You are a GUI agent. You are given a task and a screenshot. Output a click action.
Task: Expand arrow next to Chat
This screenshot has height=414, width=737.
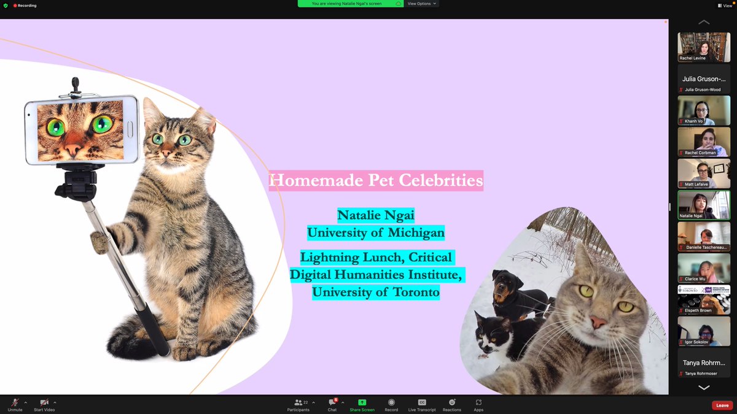(343, 402)
